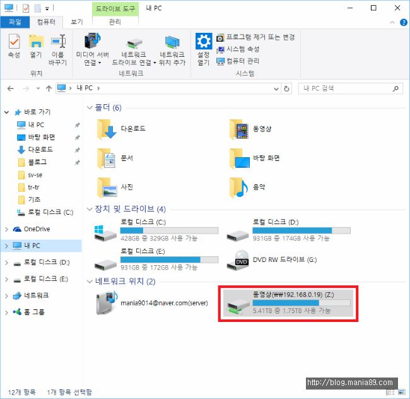Select 로컬 디스크 (C:) drive

point(156,230)
